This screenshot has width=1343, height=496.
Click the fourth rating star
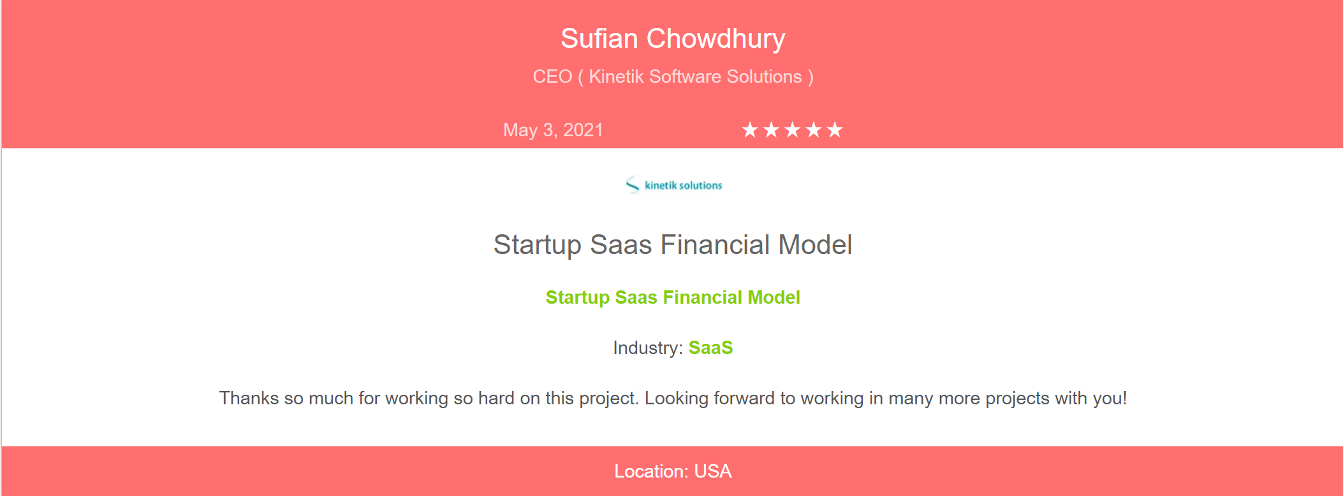tap(813, 130)
